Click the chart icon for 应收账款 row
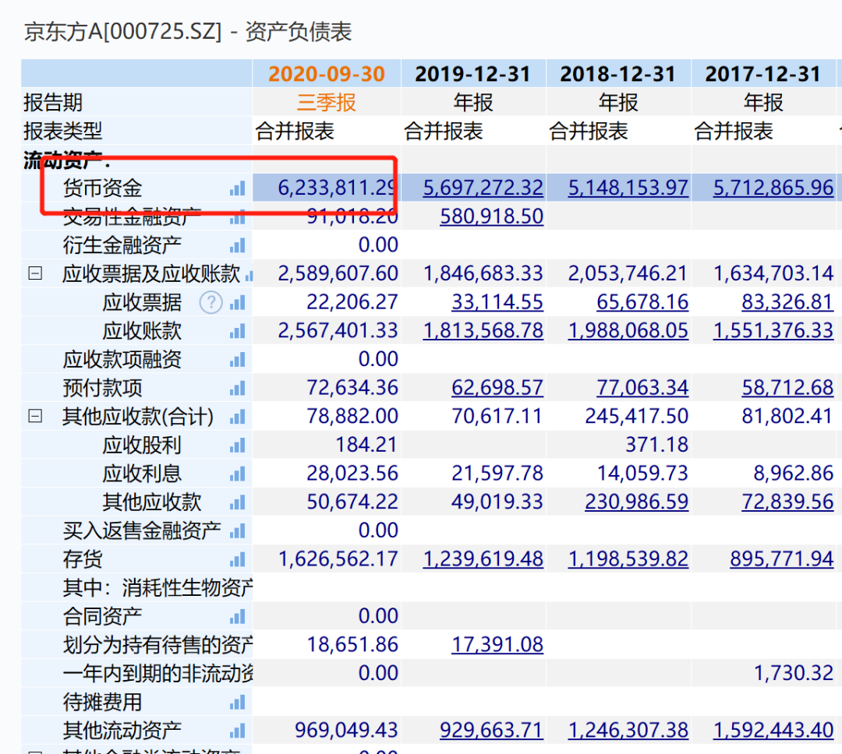 click(237, 331)
